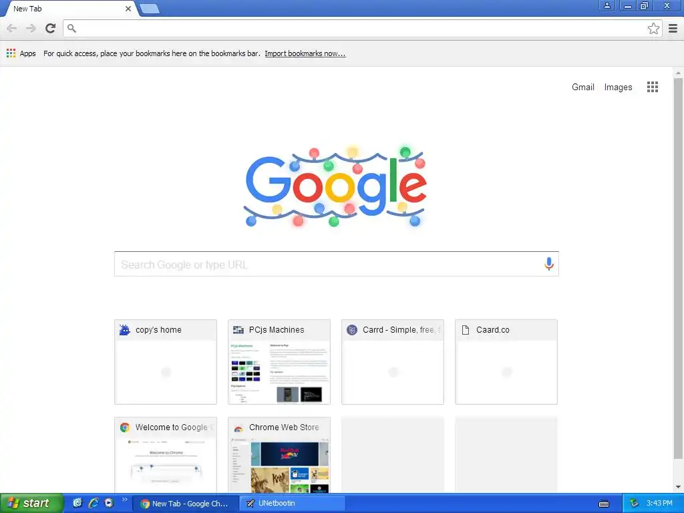The width and height of the screenshot is (684, 513).
Task: Click Import bookmarks now link
Action: [305, 53]
